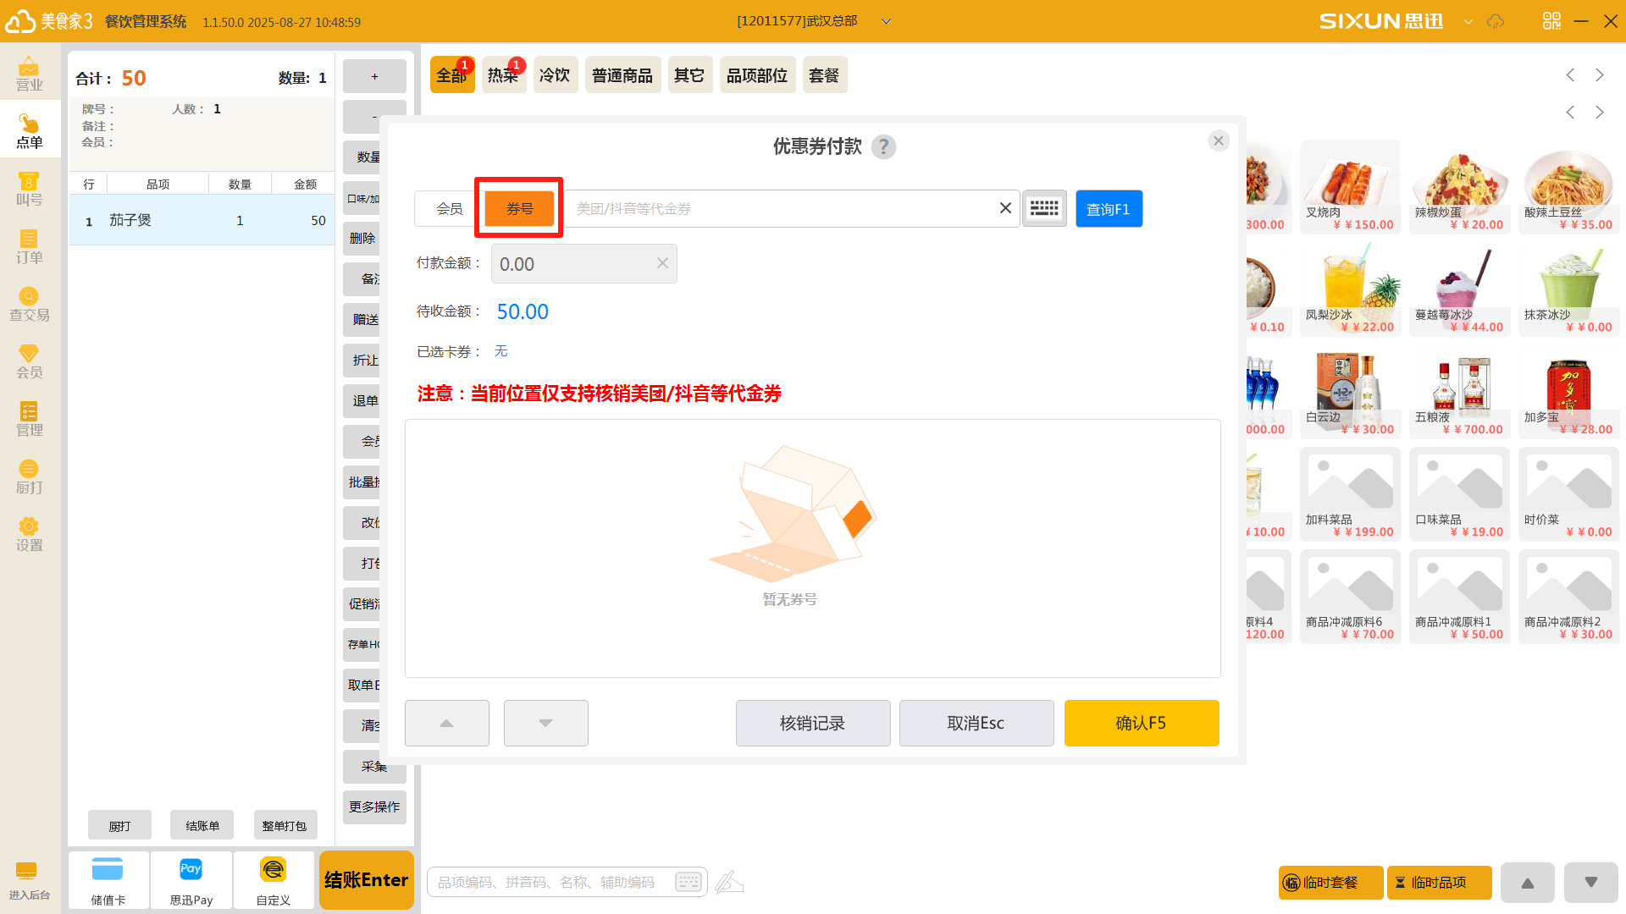Screen dimensions: 1626x914
Task: Switch to 会员 coupon mode toggle
Action: 449,208
